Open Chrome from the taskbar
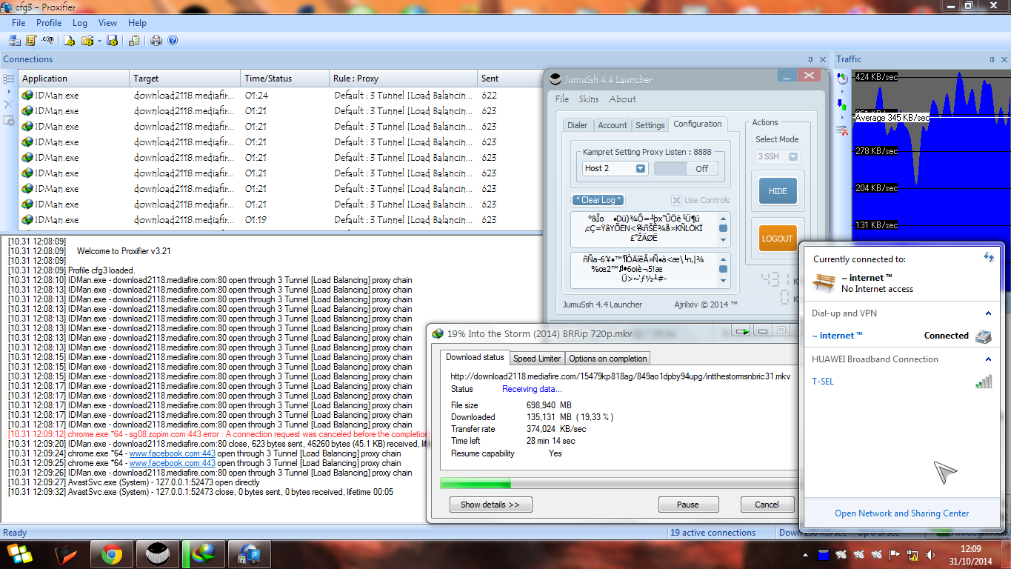Screen dimensions: 1011x569 pos(112,554)
